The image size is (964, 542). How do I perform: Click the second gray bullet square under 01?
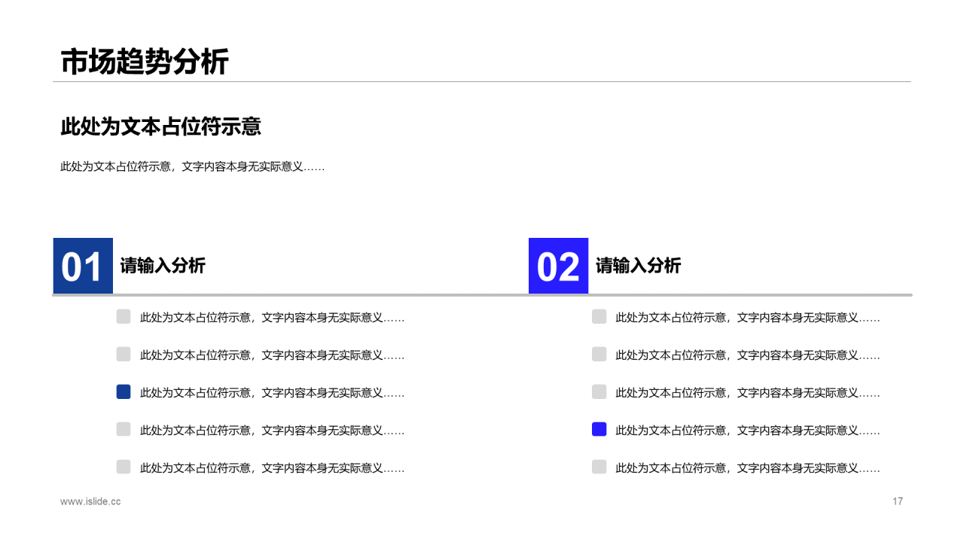(x=124, y=354)
